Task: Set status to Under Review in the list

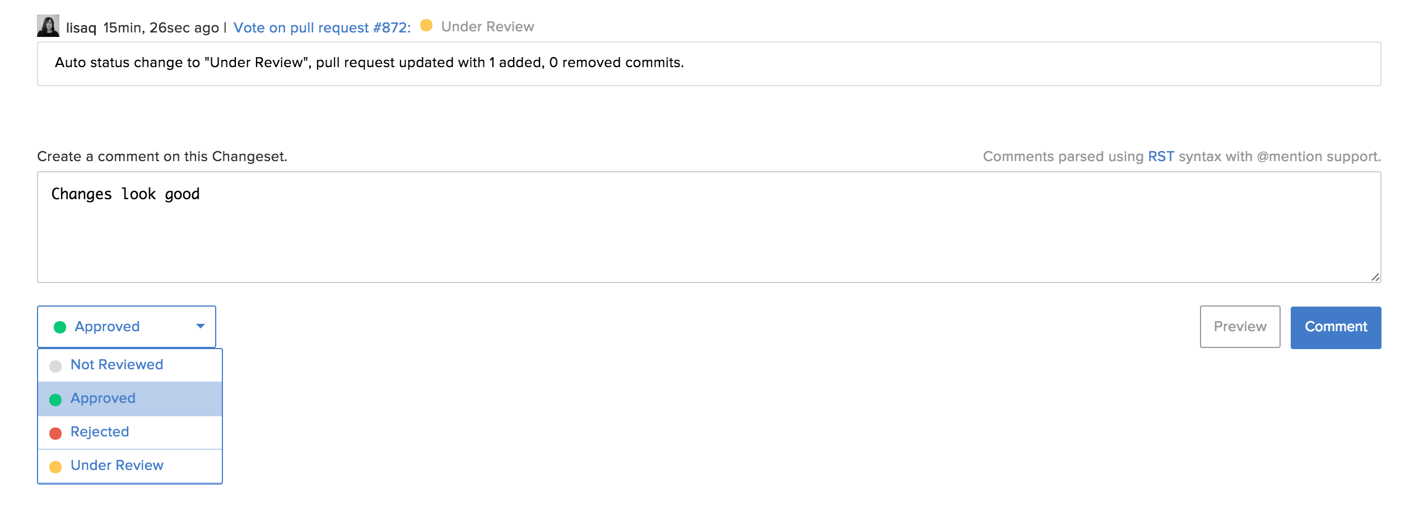Action: [x=117, y=465]
